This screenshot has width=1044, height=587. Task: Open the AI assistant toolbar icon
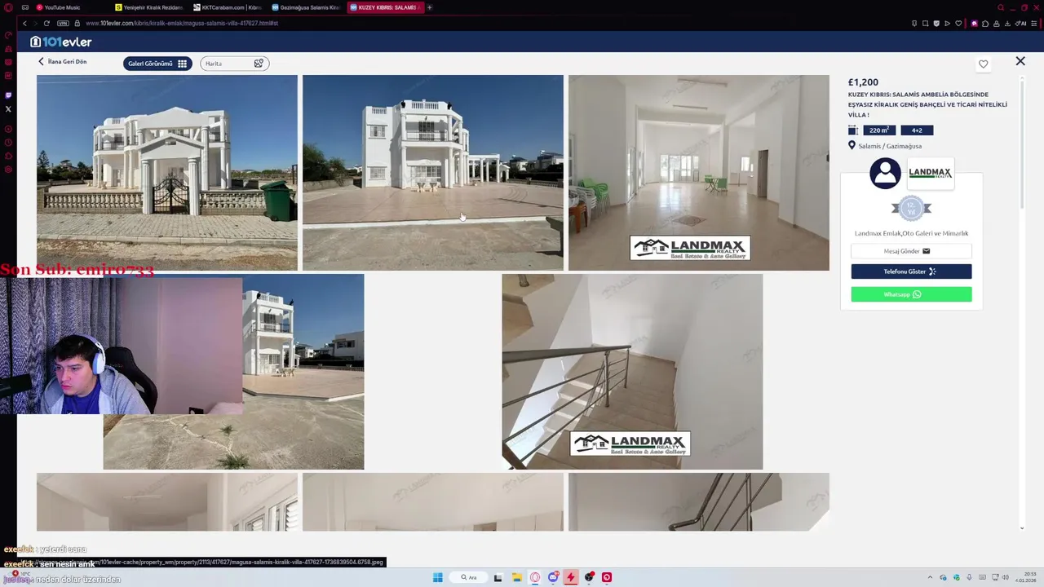tap(1021, 23)
